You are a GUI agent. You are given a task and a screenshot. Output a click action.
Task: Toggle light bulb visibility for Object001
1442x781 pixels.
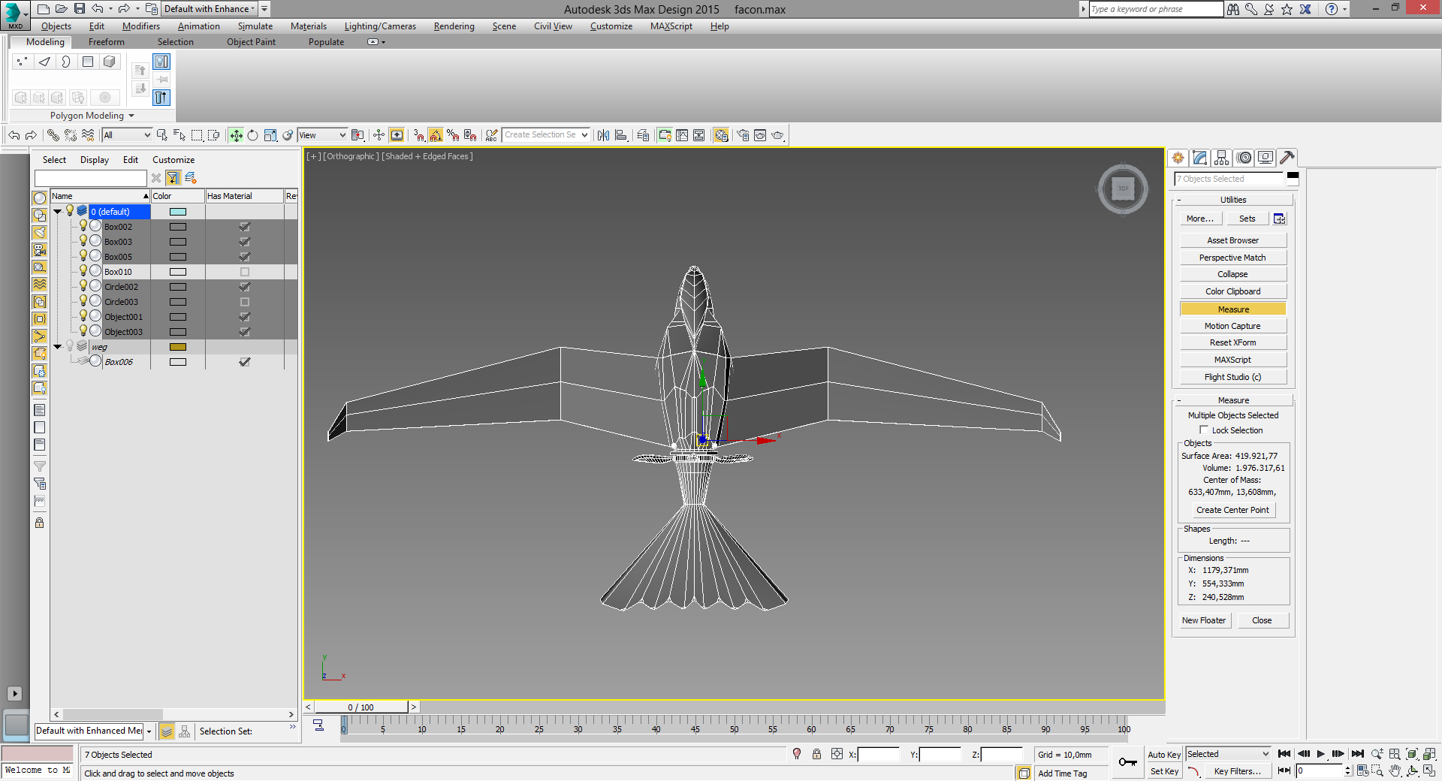pos(83,316)
